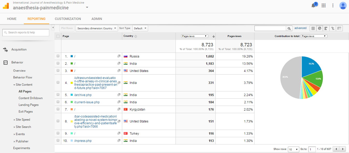
Task: Open the ADMIN tab
Action: (97, 19)
